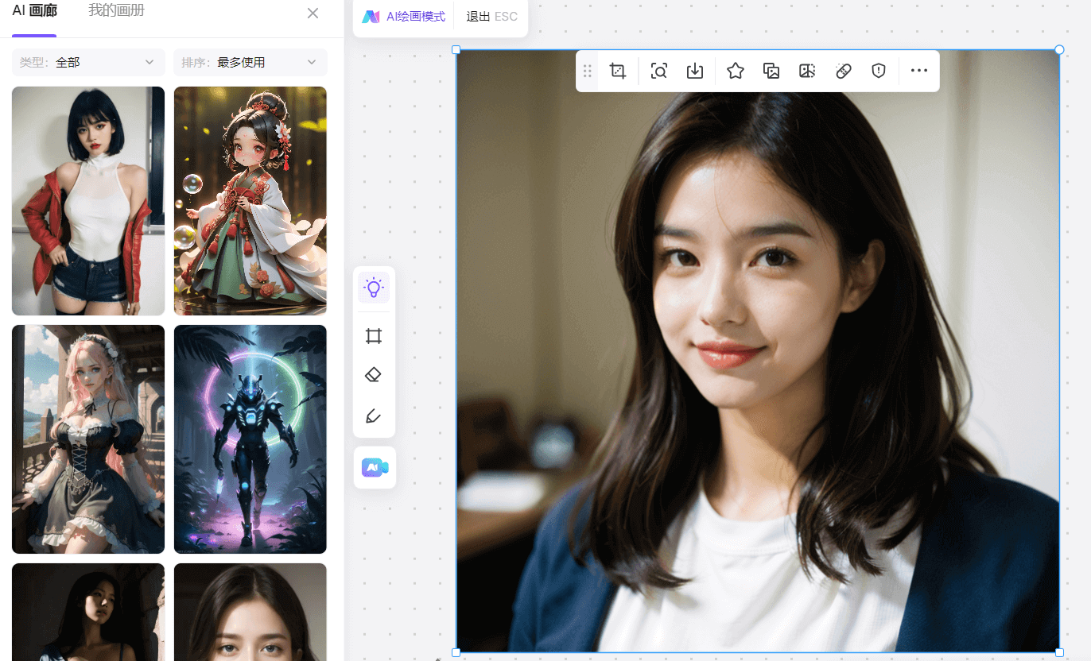Select the lightbulb tool in side toolbar
Viewport: 1091px width, 661px height.
coord(374,288)
